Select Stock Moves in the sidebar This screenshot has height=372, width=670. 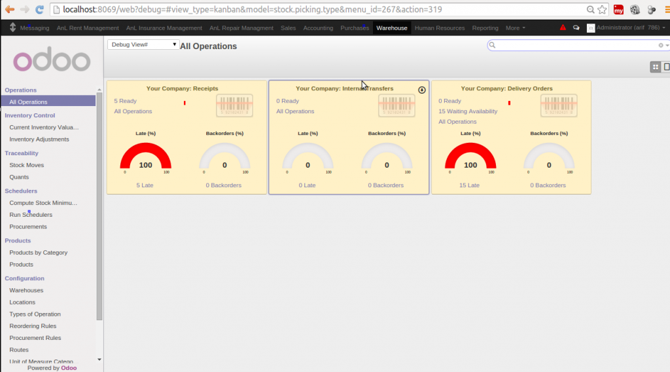tap(27, 165)
